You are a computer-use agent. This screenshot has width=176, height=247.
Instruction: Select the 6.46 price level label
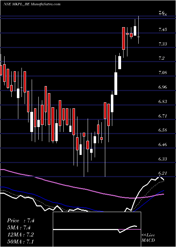coord(163,144)
